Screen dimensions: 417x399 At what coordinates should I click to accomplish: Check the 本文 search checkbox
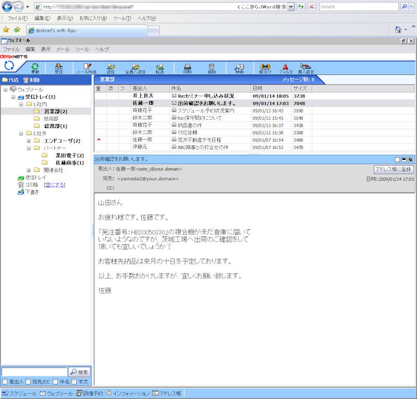point(74,382)
